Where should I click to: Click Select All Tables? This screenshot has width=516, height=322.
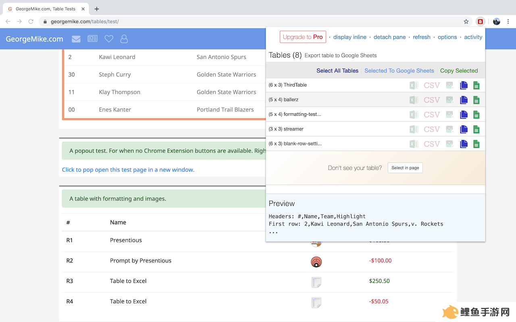[337, 70]
